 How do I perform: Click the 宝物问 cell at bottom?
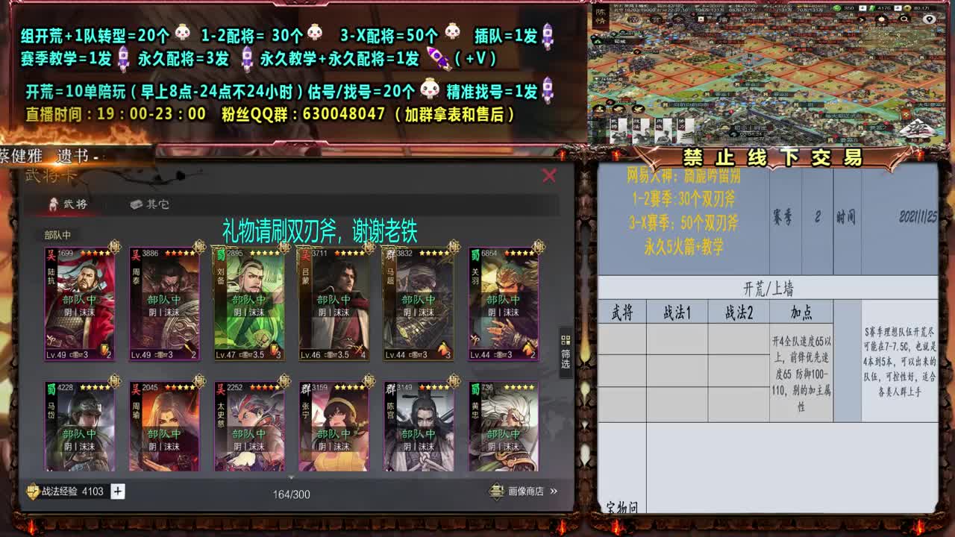click(x=621, y=508)
